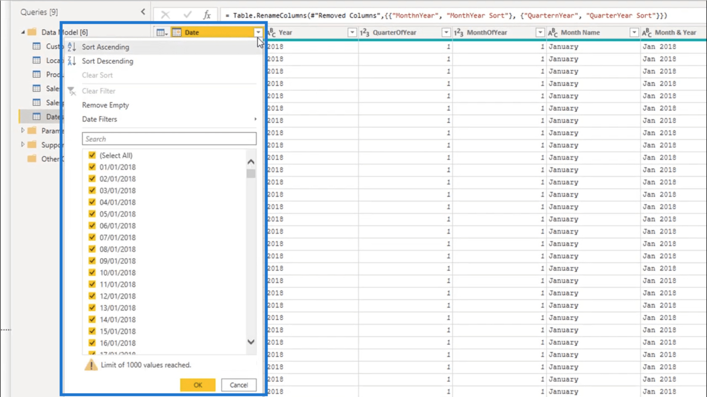The height and width of the screenshot is (397, 707).
Task: Open the MonthOfYear column filter dropdown
Action: coord(540,32)
